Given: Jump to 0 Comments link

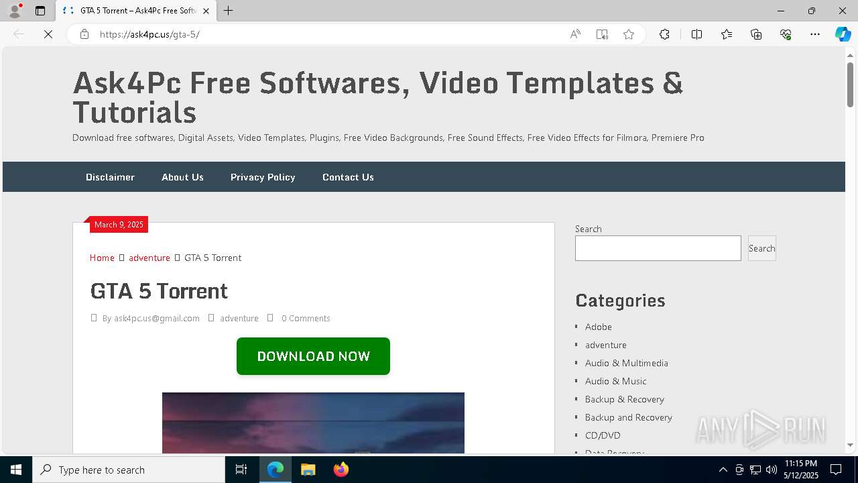Looking at the screenshot, I should pos(306,318).
